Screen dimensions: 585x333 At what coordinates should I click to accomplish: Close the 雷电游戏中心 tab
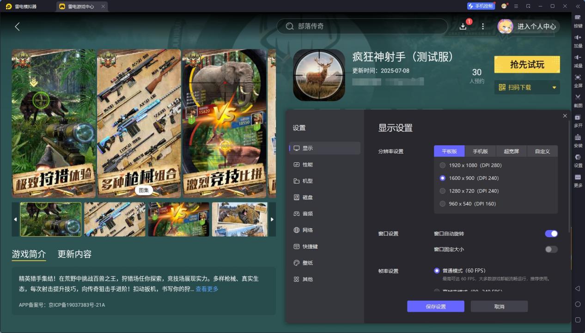103,6
